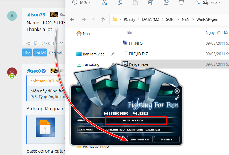Click Báo xấu report link
The height and width of the screenshot is (155, 229).
56,53
